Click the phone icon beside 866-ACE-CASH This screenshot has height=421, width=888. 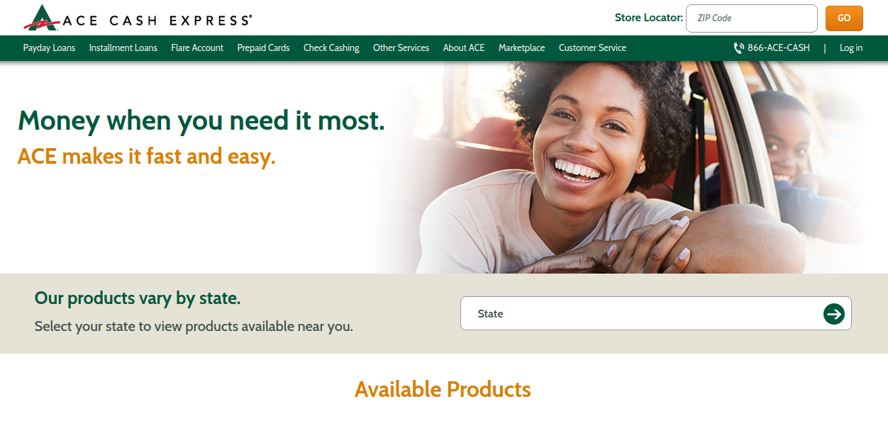[738, 48]
